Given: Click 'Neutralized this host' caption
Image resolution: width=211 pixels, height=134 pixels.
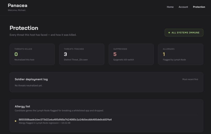Looking at the screenshot, I should (24, 60).
